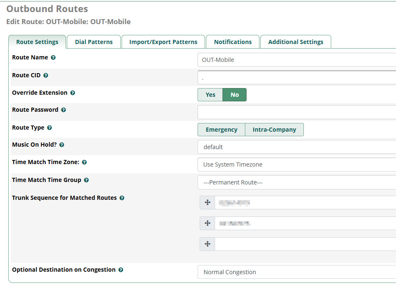This screenshot has height=307, width=396.
Task: Click the Route Password input field
Action: (296, 112)
